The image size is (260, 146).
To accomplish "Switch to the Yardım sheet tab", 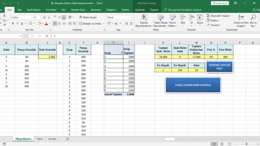I will pos(52,139).
